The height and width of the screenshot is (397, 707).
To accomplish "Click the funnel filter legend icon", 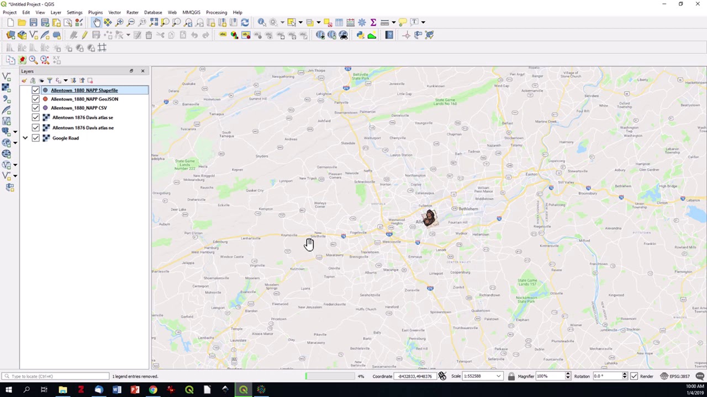I will (49, 81).
